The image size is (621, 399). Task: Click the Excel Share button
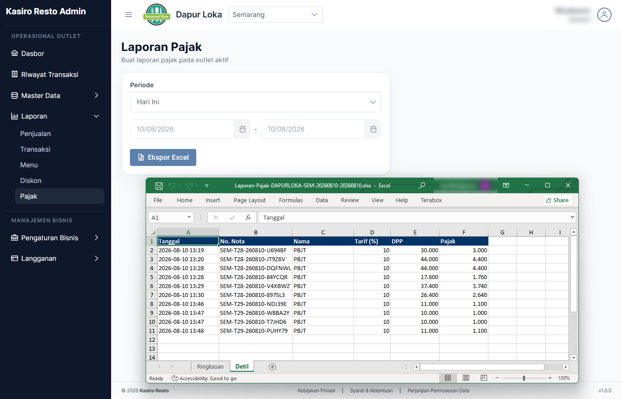point(557,200)
